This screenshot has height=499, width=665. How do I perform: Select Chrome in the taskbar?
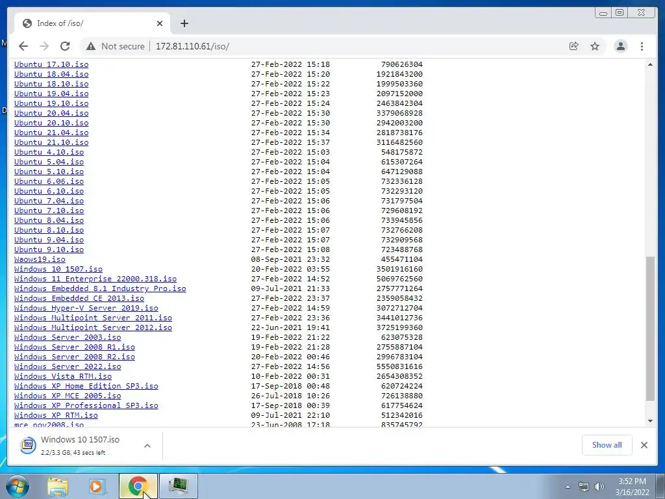point(138,486)
